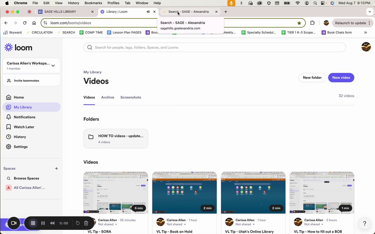
Task: Open Chrome menu via three dots
Action: 369,23
